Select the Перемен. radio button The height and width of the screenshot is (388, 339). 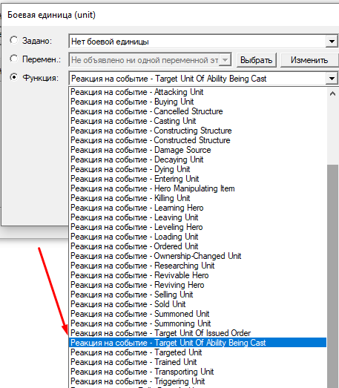click(x=14, y=59)
